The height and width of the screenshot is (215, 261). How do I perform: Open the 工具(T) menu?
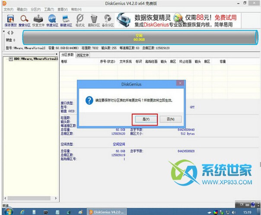click(x=49, y=9)
